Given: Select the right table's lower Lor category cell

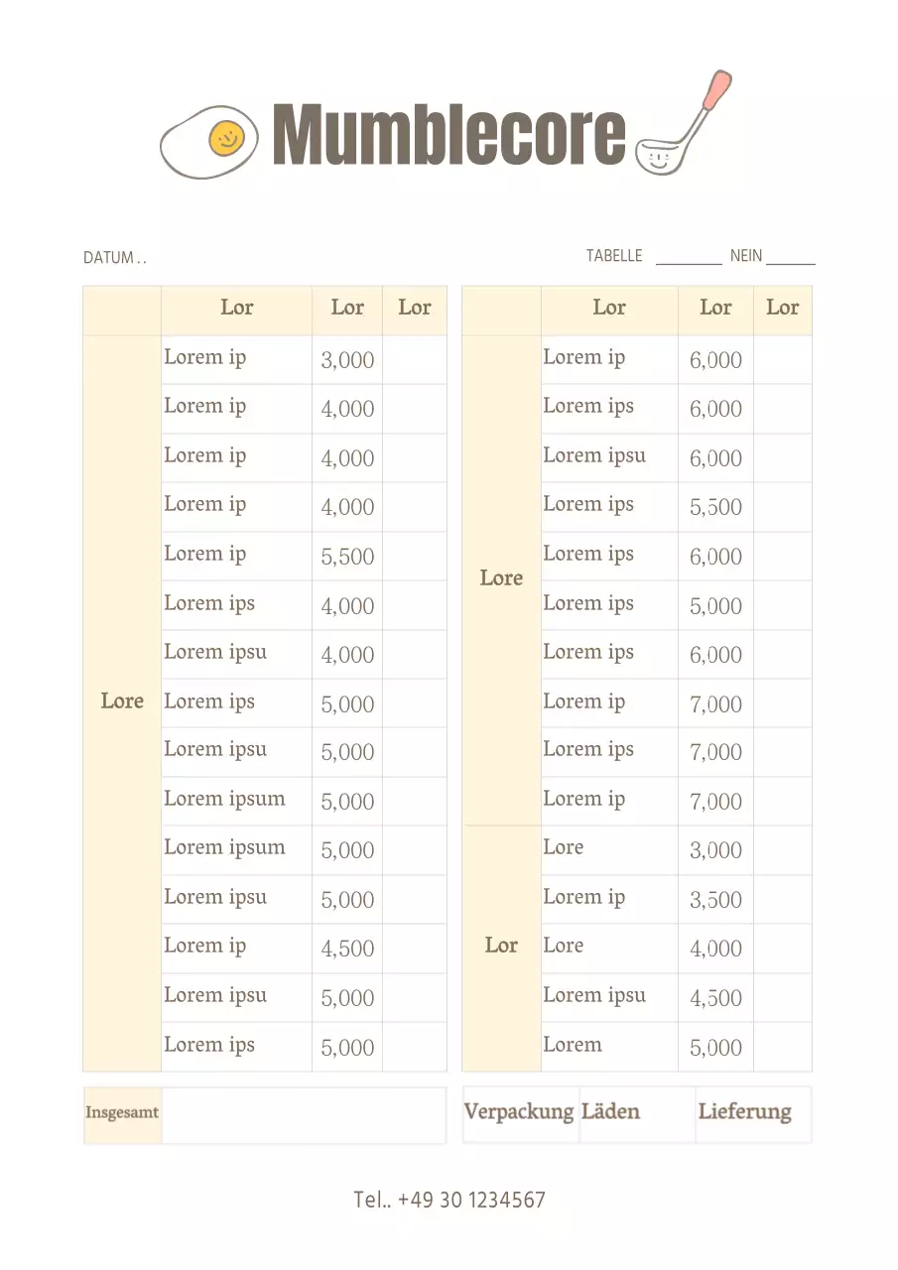Looking at the screenshot, I should [501, 947].
